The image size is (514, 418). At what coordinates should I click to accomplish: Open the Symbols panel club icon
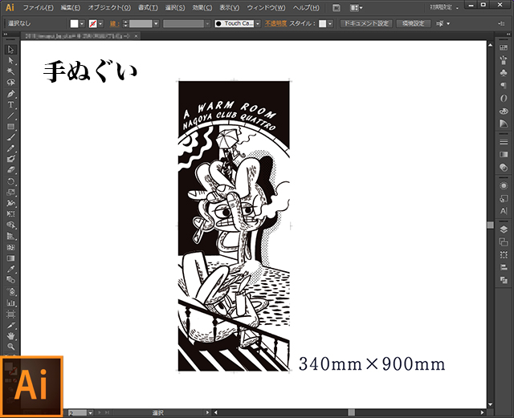(x=504, y=73)
